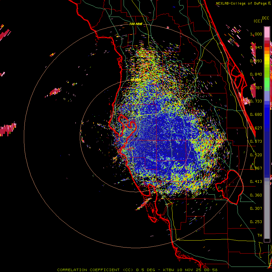Click the KTBW station identifier

click(x=169, y=270)
